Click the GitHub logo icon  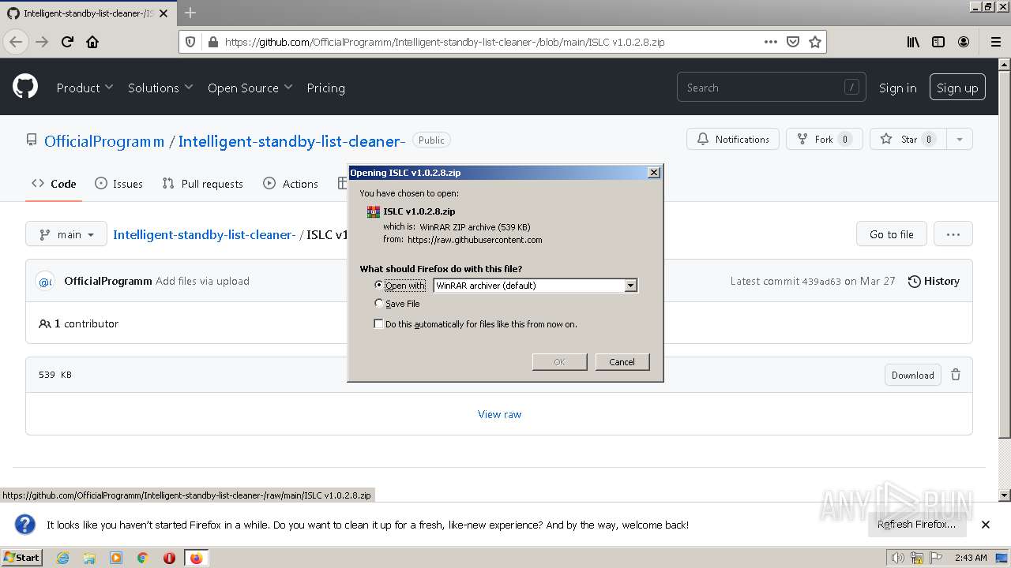25,86
